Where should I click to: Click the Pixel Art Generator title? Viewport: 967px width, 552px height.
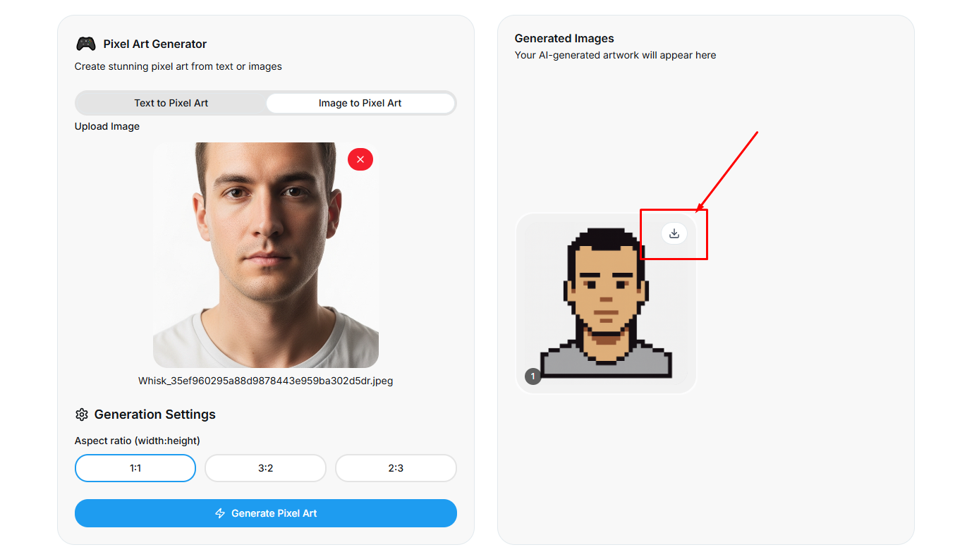(x=155, y=44)
